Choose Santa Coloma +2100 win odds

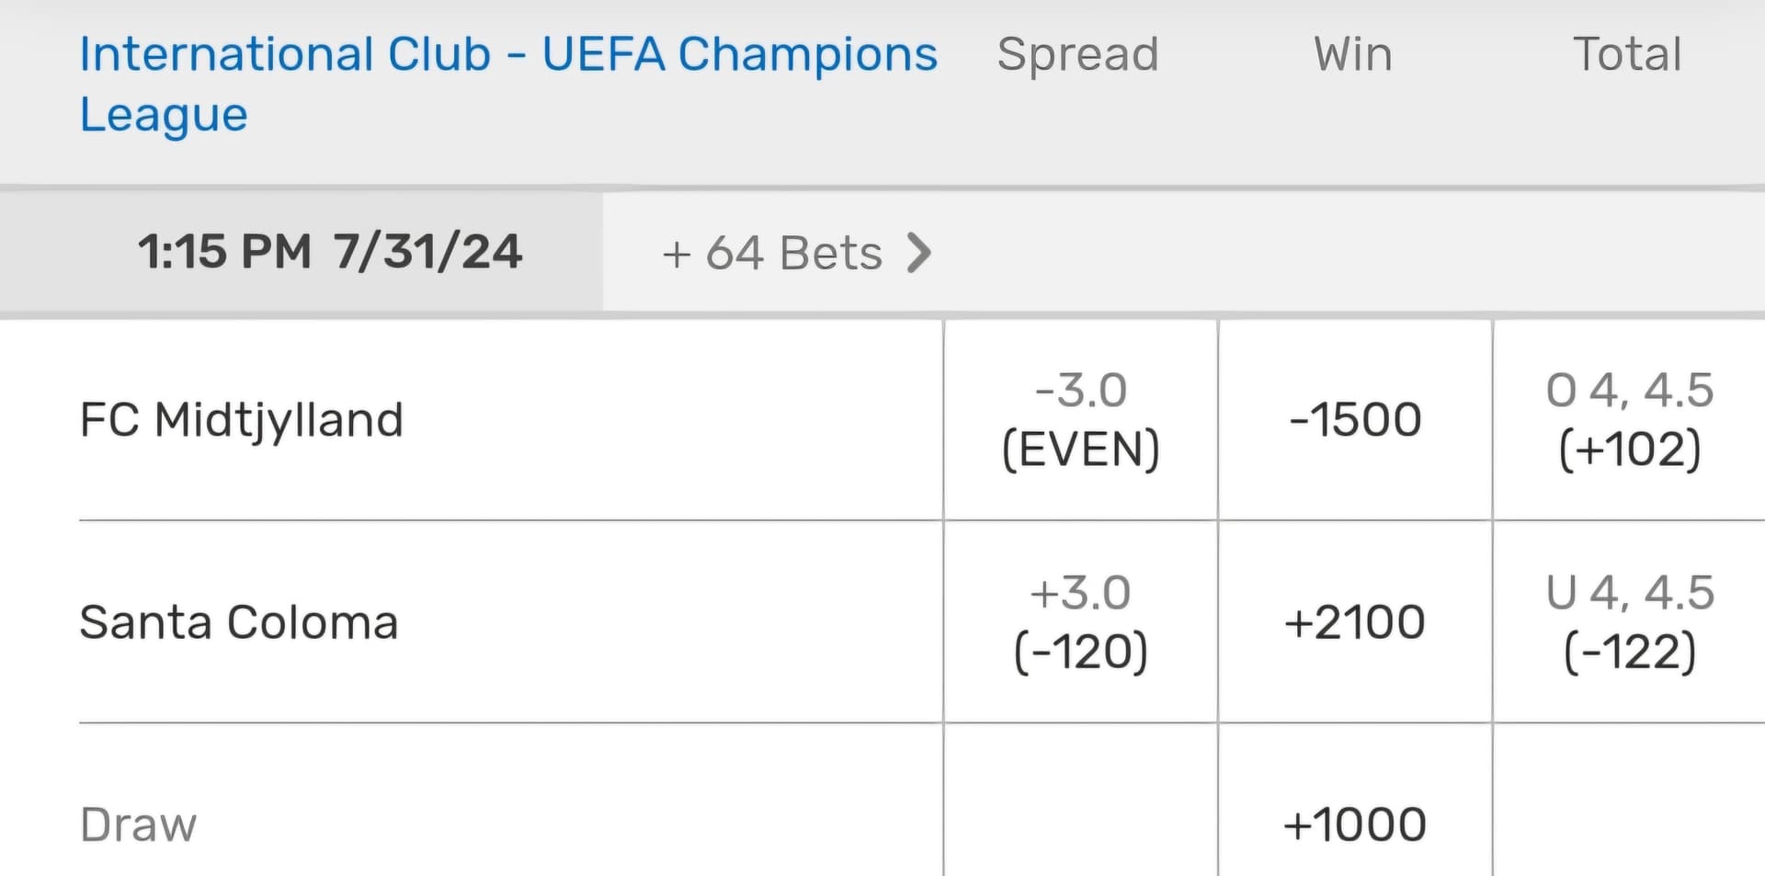[x=1355, y=622]
